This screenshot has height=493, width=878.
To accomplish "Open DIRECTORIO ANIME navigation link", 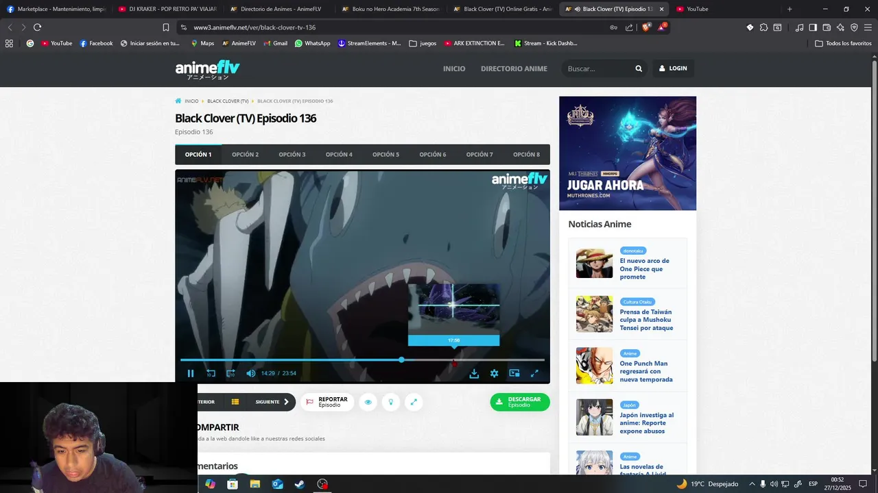I will click(514, 68).
